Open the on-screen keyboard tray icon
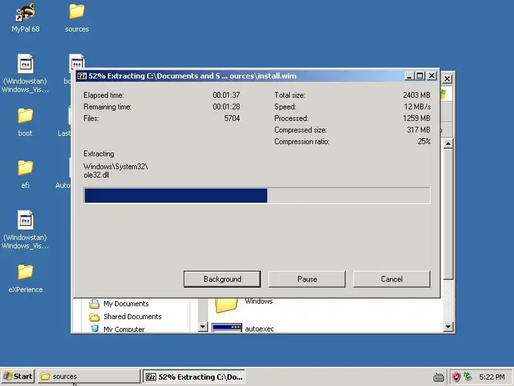This screenshot has width=514, height=386. point(439,377)
